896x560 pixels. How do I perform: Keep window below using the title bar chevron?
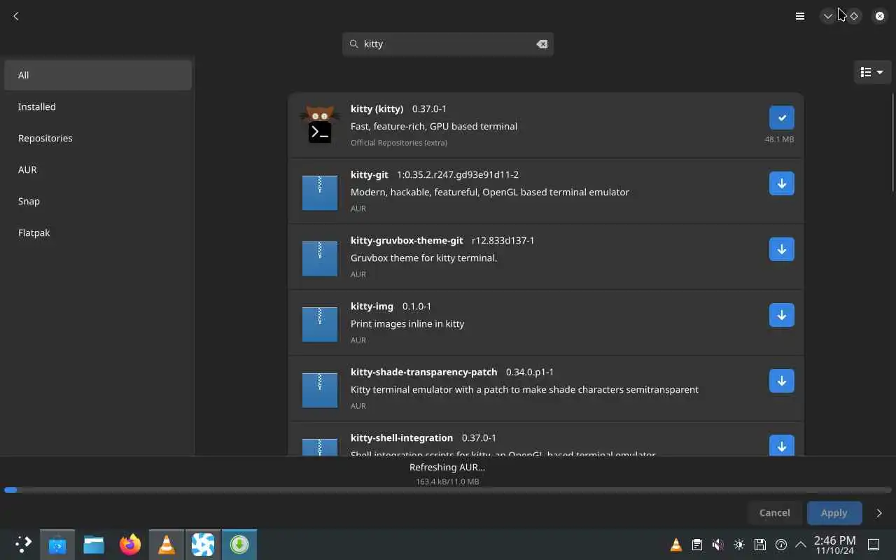coord(828,15)
